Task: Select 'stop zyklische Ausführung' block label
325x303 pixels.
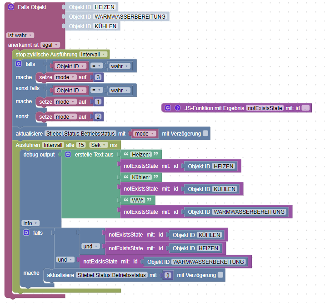Action: (46, 54)
